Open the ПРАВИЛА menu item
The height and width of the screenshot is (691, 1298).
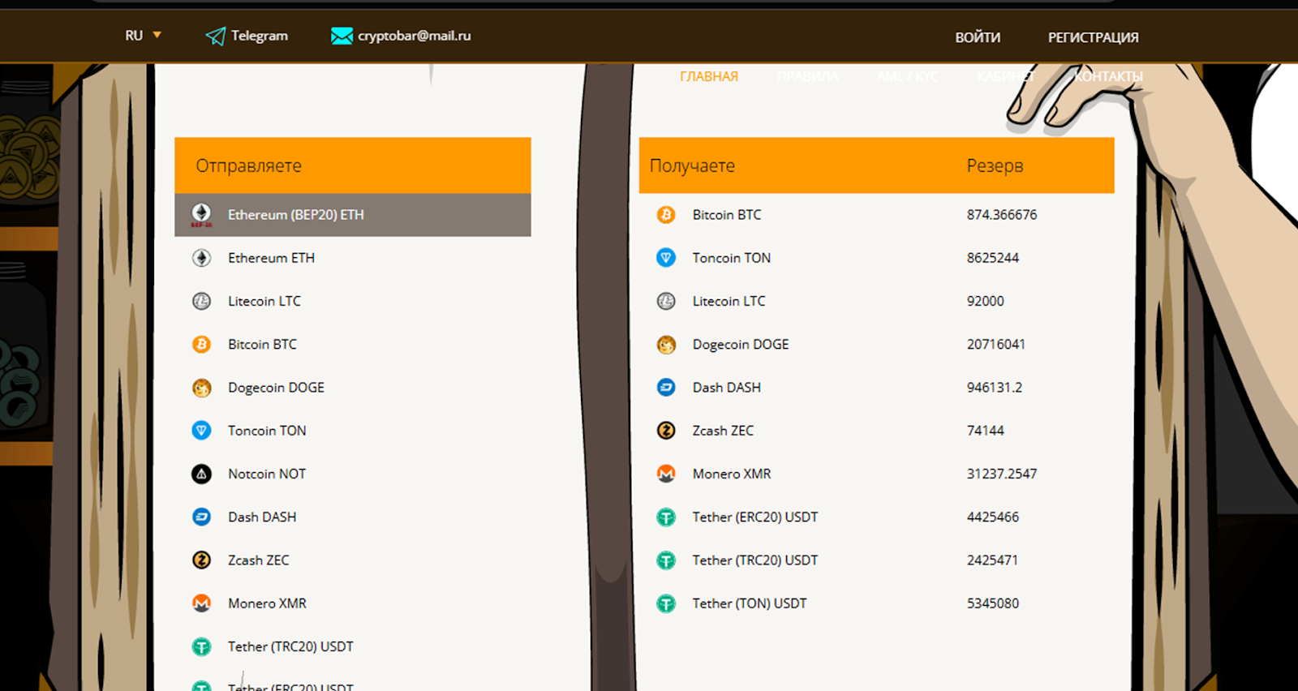[x=807, y=76]
